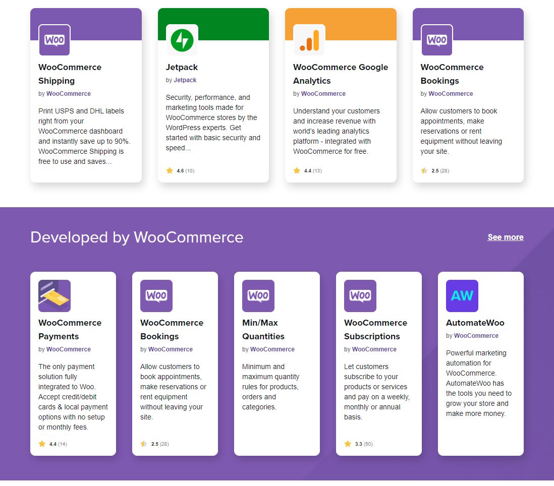Click WooCommerce author link on top-row Bookings card
Image resolution: width=554 pixels, height=486 pixels.
pyautogui.click(x=451, y=94)
